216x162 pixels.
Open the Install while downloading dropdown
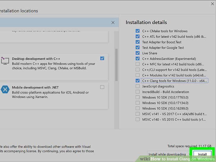[x=169, y=154]
